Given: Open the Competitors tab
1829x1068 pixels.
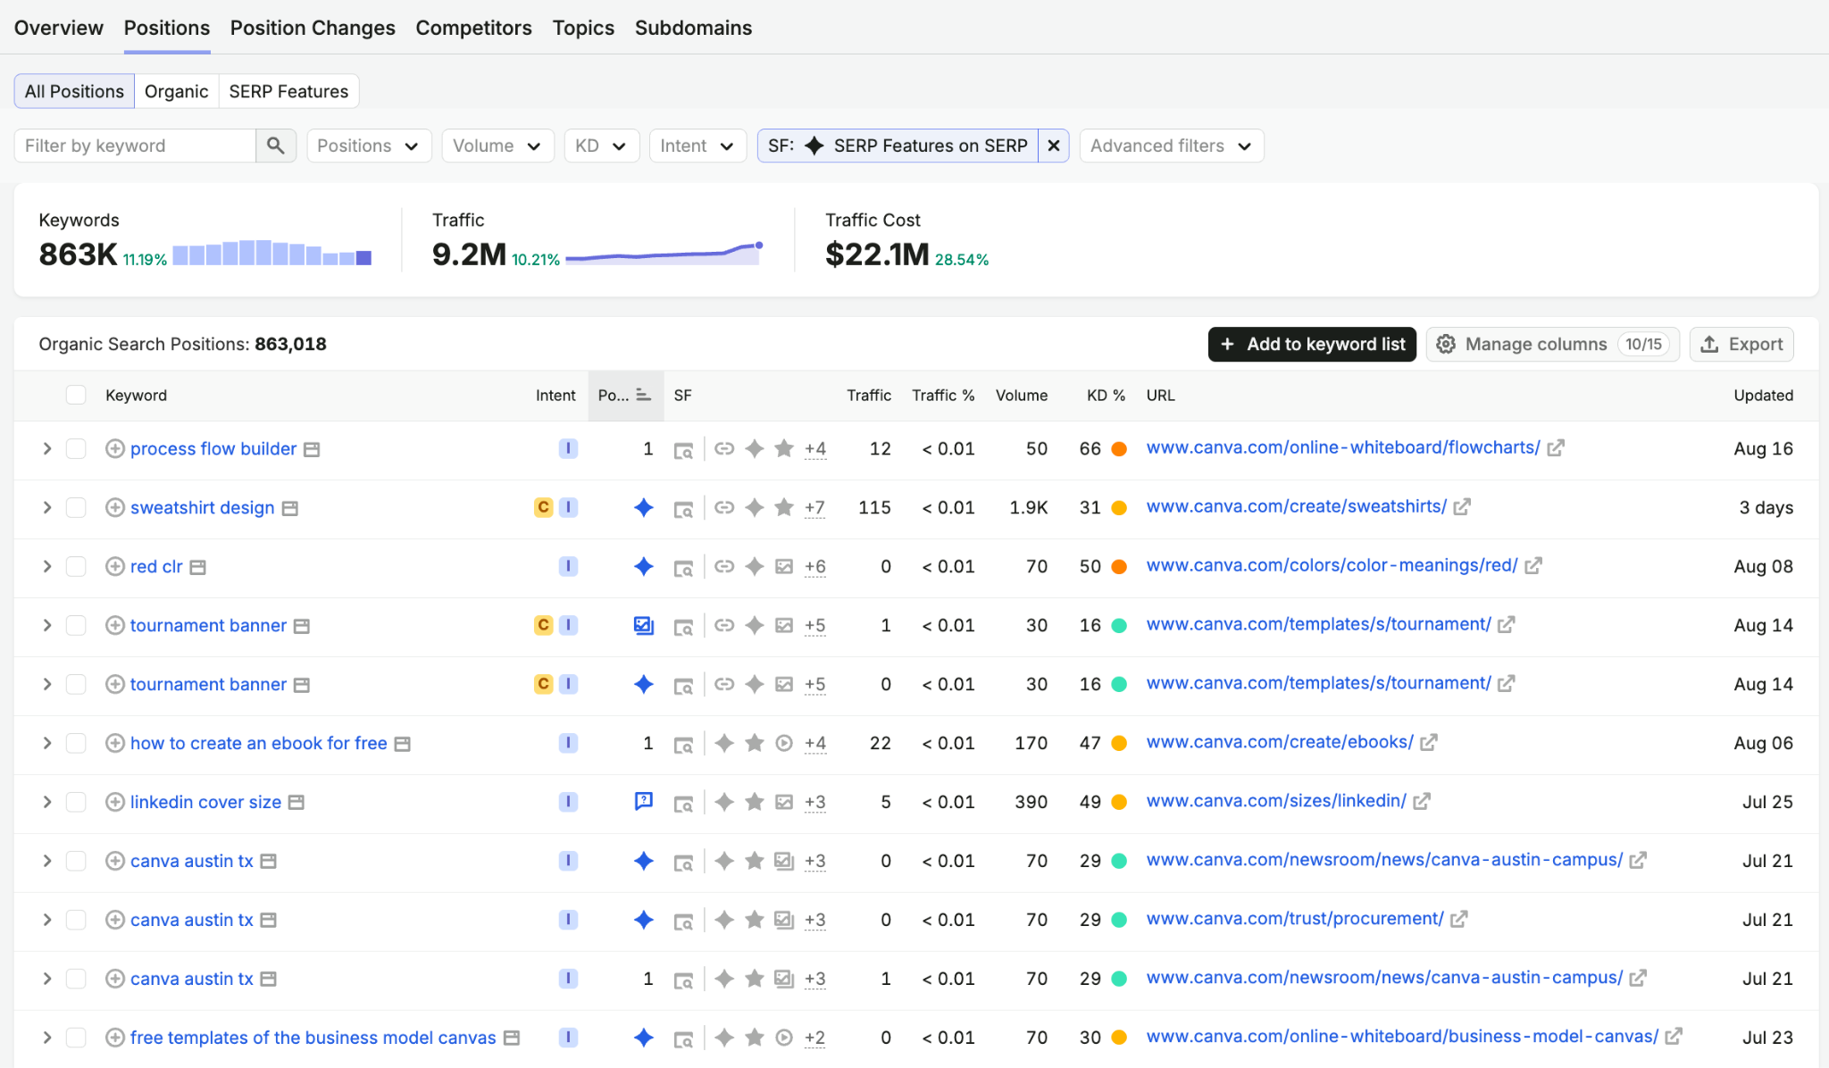Looking at the screenshot, I should tap(473, 28).
